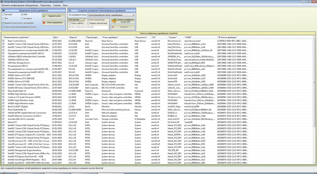Sort by 'ID Класса драйвера' column header
Screen dimensions: 317x174
[x=232, y=37]
